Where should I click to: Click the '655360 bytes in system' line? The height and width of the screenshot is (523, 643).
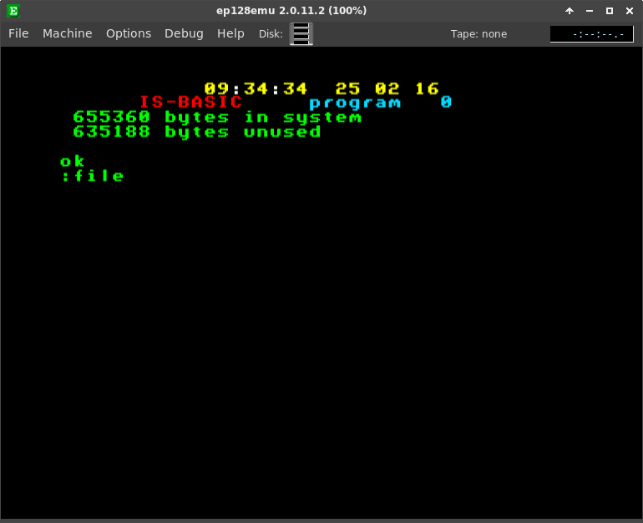point(217,117)
